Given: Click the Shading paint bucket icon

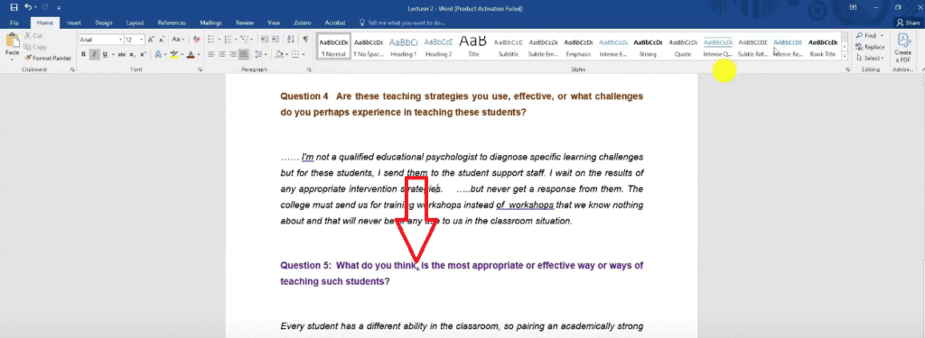Looking at the screenshot, I should click(x=280, y=54).
